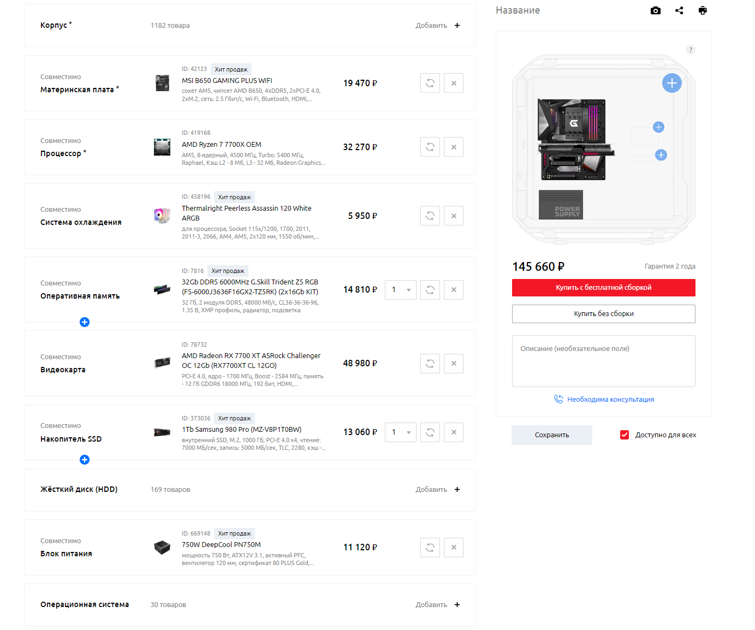Remove the G.Skill Trident Z5 RAM
755x630 pixels.
tap(454, 290)
